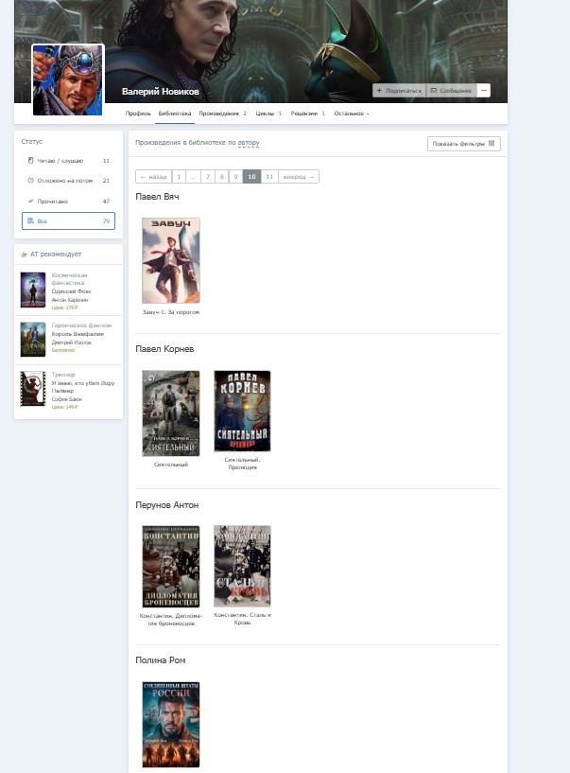The image size is (570, 773).
Task: Go to previous page with назад
Action: point(153,177)
